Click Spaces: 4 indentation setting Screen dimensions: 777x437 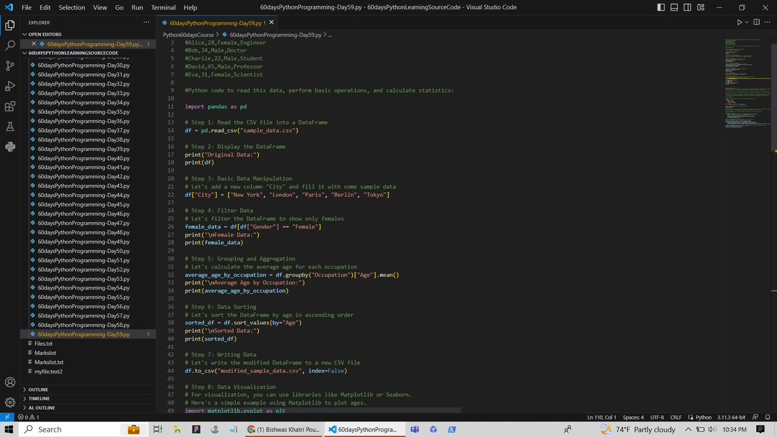coord(633,417)
